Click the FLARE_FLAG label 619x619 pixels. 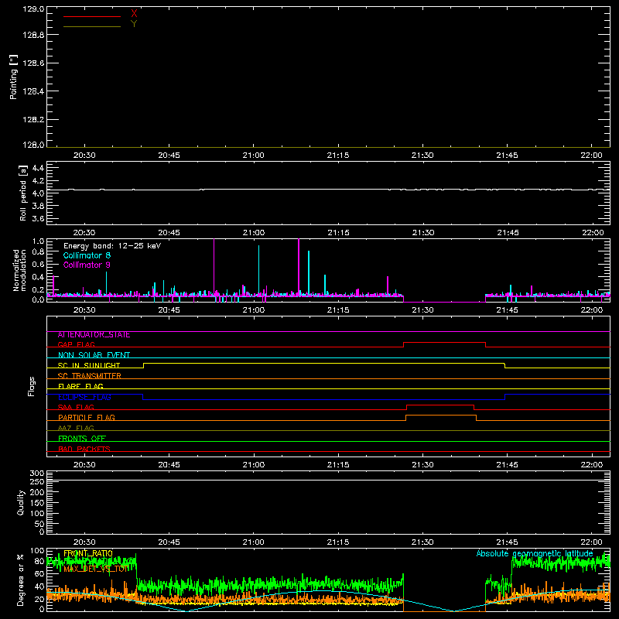point(80,386)
